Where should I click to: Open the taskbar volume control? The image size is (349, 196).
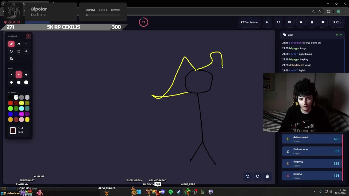click(330, 192)
